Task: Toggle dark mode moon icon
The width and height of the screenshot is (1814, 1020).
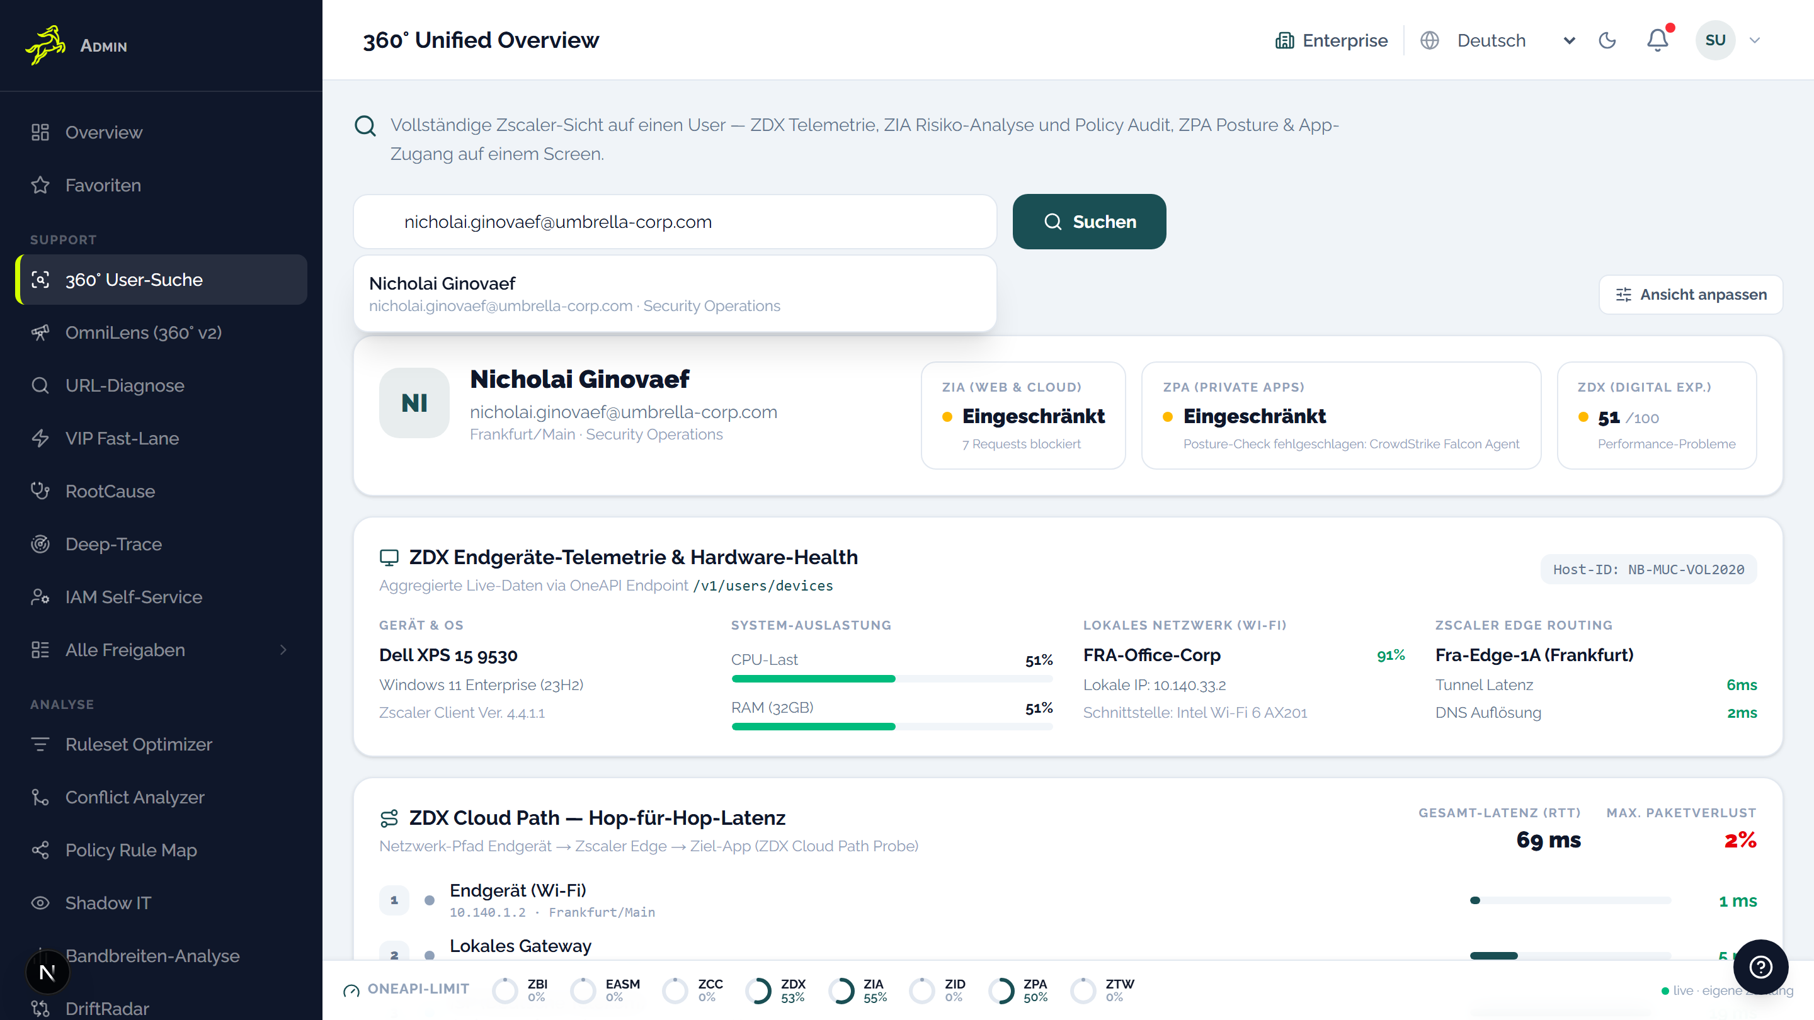Action: 1607,40
